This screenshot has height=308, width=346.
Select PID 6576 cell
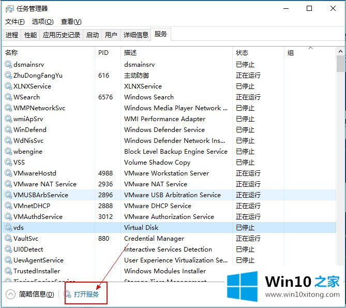(106, 97)
